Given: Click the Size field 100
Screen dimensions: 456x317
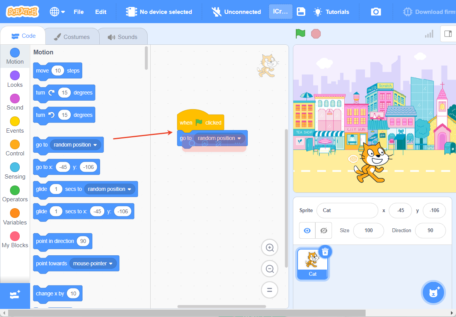Looking at the screenshot, I should [x=368, y=231].
